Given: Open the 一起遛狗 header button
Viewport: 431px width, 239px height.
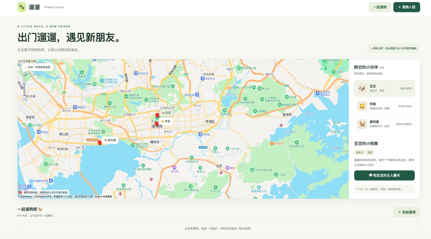Looking at the screenshot, I should coord(380,7).
